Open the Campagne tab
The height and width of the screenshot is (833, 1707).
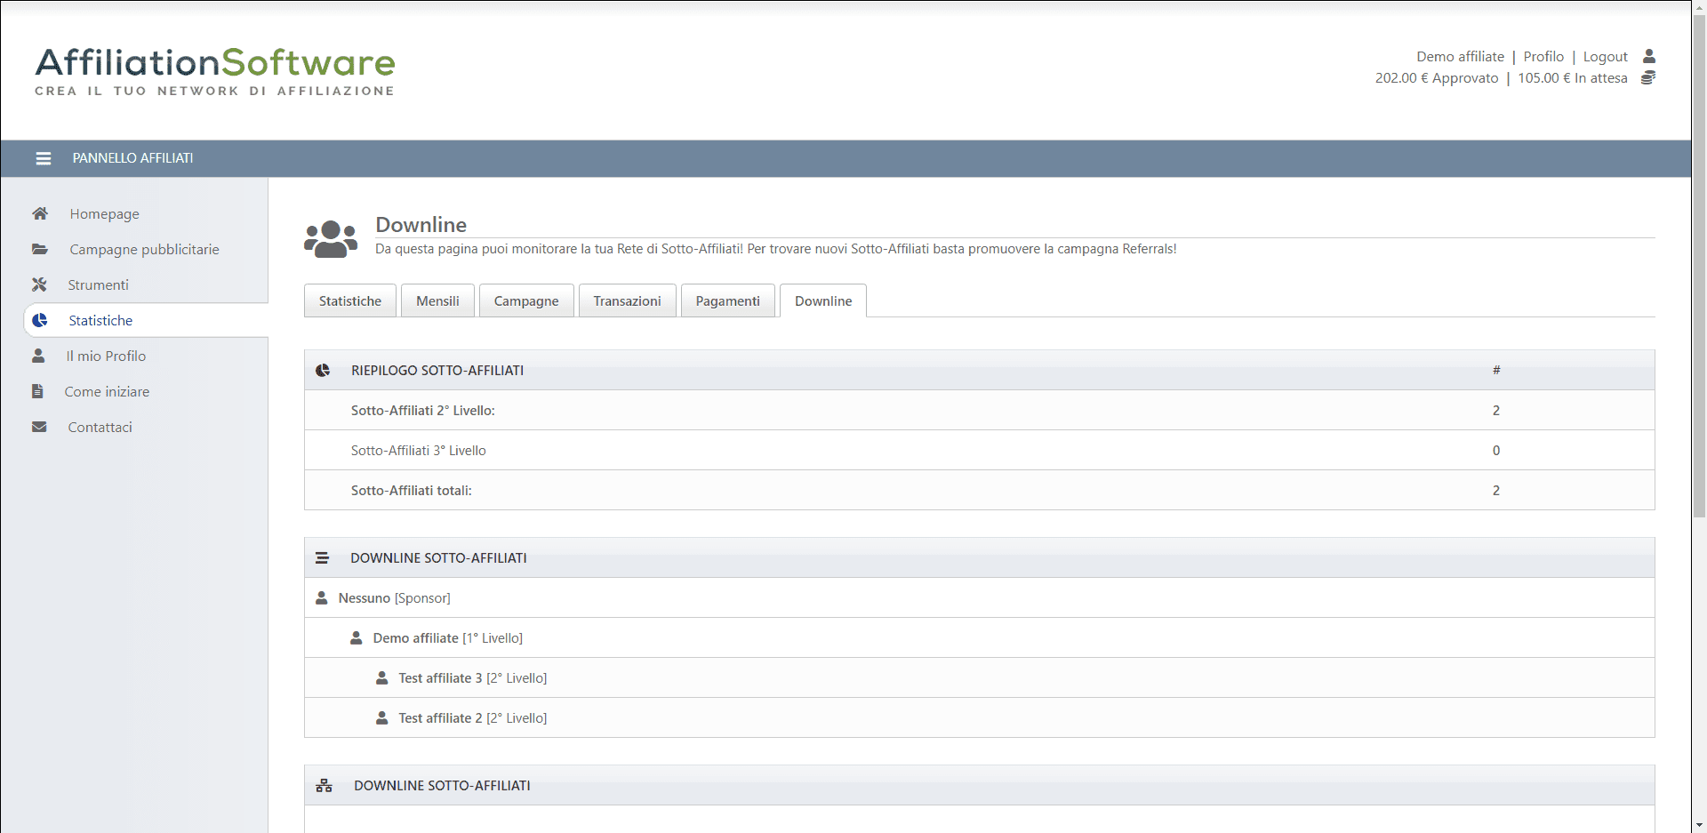526,301
